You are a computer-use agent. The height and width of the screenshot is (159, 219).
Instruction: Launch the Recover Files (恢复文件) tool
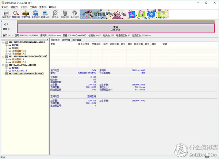pyautogui.click(x=26, y=14)
